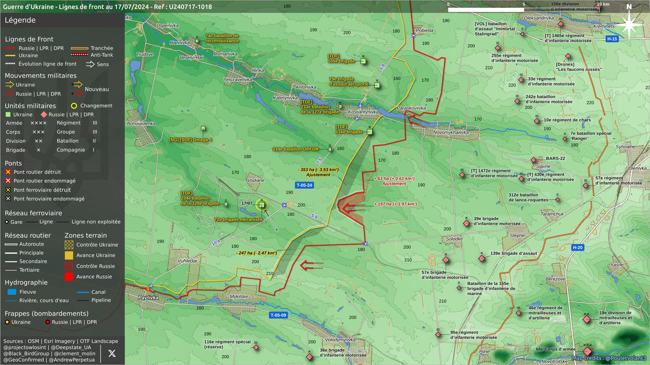Click the Pavlivka town label
The height and width of the screenshot is (365, 650).
pyautogui.click(x=148, y=298)
